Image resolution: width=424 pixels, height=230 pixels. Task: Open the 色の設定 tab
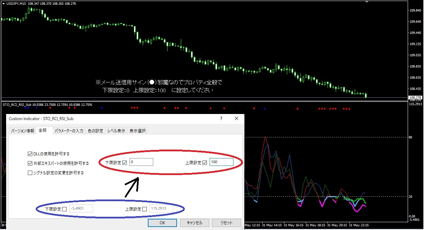click(x=95, y=131)
